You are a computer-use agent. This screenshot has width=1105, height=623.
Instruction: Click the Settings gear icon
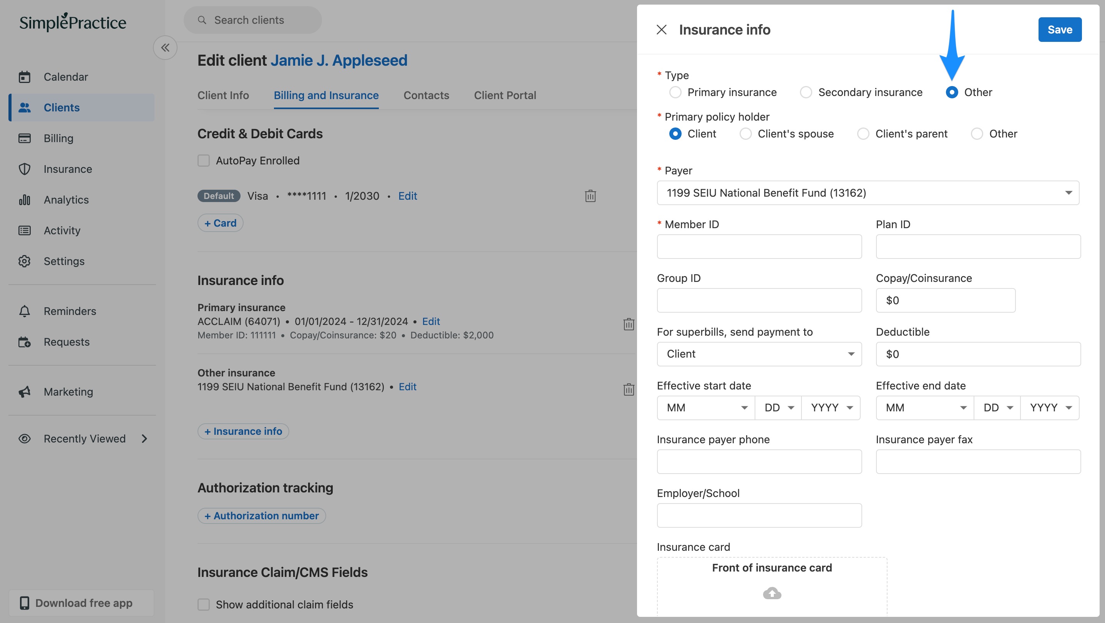pyautogui.click(x=25, y=261)
